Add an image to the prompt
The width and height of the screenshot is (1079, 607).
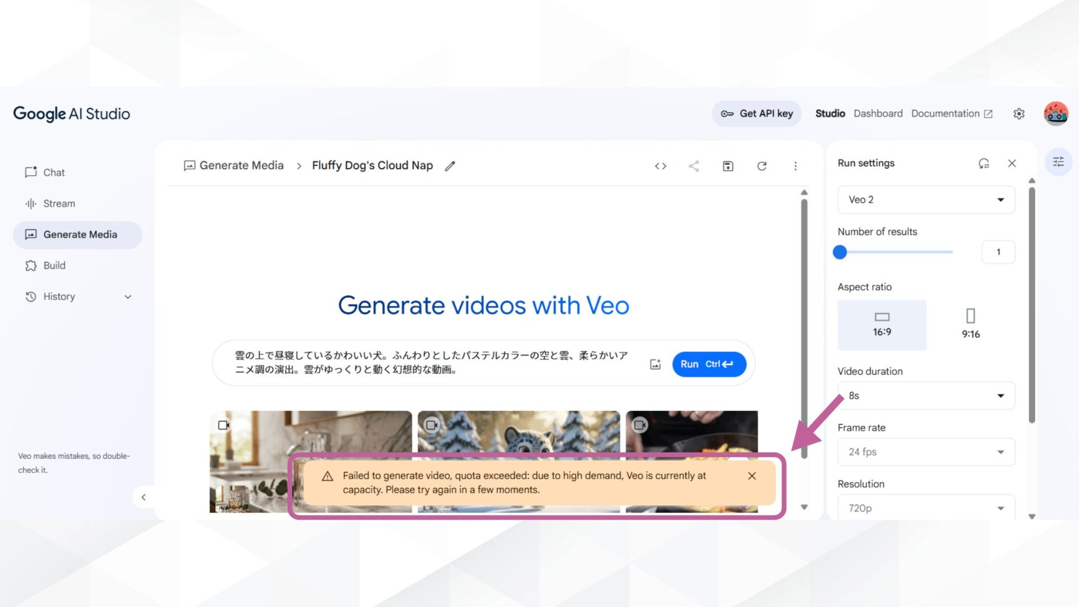(x=655, y=364)
